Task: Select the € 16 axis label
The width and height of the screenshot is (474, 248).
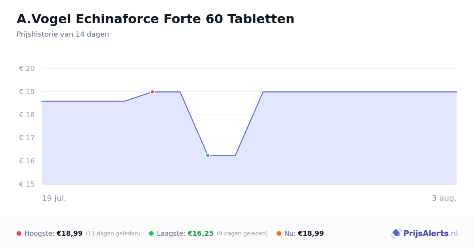Action: coord(27,161)
